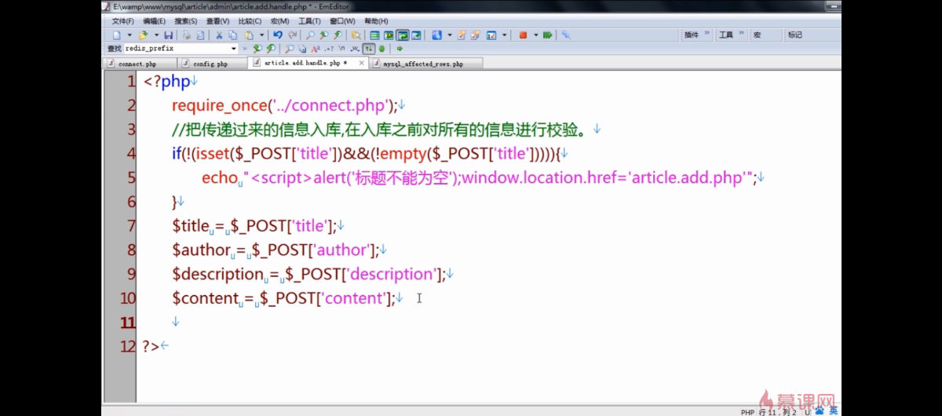942x416 pixels.
Task: Click the Find Previous icon in main toolbar
Action: click(x=337, y=35)
